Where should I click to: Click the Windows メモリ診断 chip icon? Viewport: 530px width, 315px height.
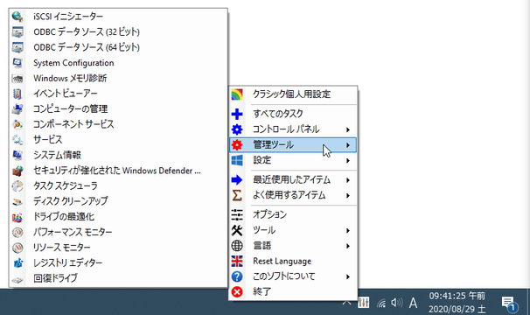[x=17, y=79]
